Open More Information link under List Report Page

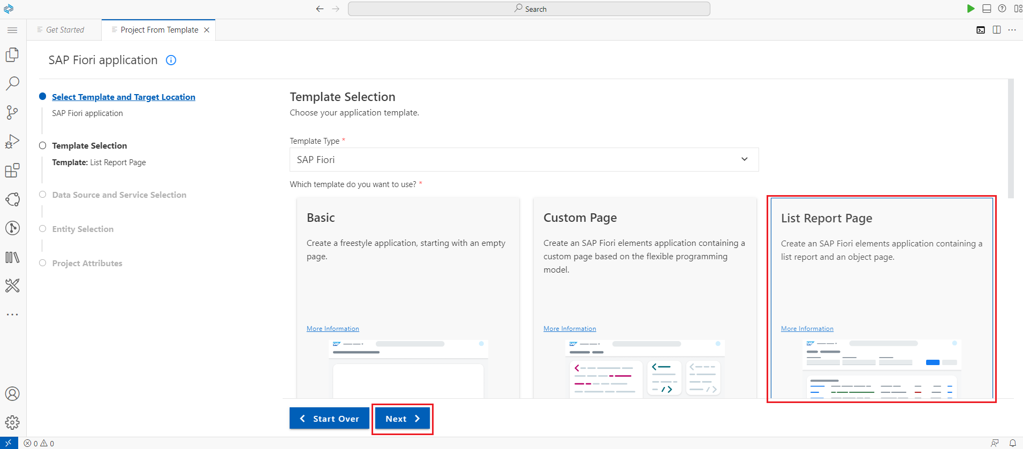(807, 329)
